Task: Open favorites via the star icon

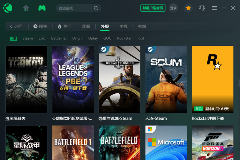Action: point(188,8)
